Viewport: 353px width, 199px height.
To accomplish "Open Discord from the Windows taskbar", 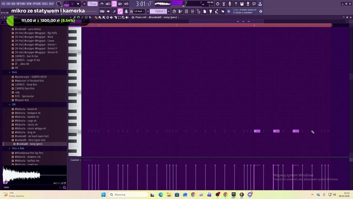I will (250, 195).
